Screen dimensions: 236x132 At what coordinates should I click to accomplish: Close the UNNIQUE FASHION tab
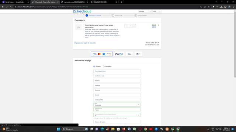(x=117, y=2)
